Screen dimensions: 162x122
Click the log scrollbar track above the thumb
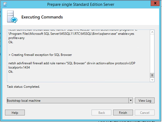point(152,54)
